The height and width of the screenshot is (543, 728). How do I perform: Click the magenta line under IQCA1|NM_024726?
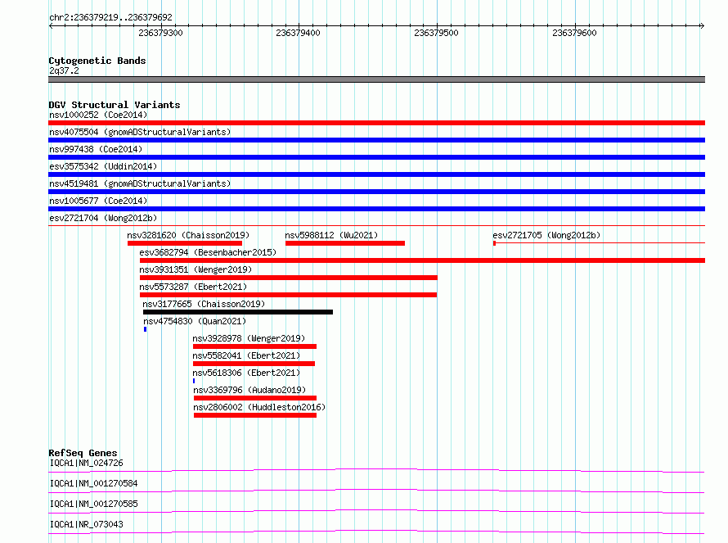coord(376,470)
